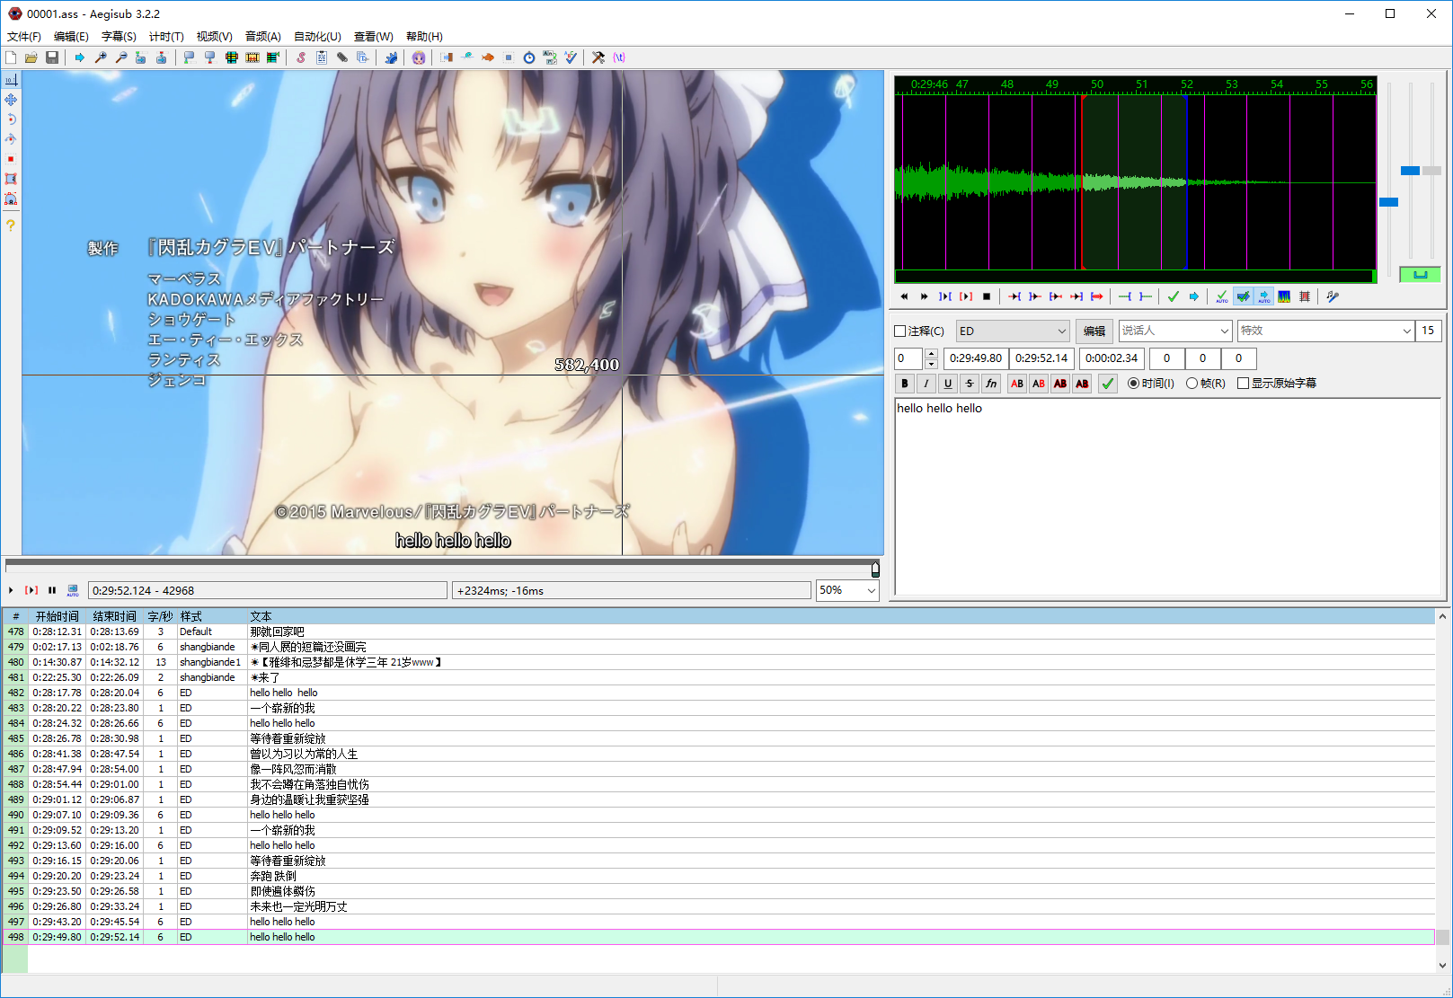Toggle video AUTO seek button near play controls
The image size is (1453, 998).
click(73, 590)
